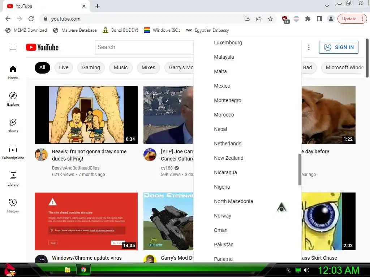The height and width of the screenshot is (277, 370).
Task: Open YouTube settings three-dot menu
Action: click(x=309, y=47)
